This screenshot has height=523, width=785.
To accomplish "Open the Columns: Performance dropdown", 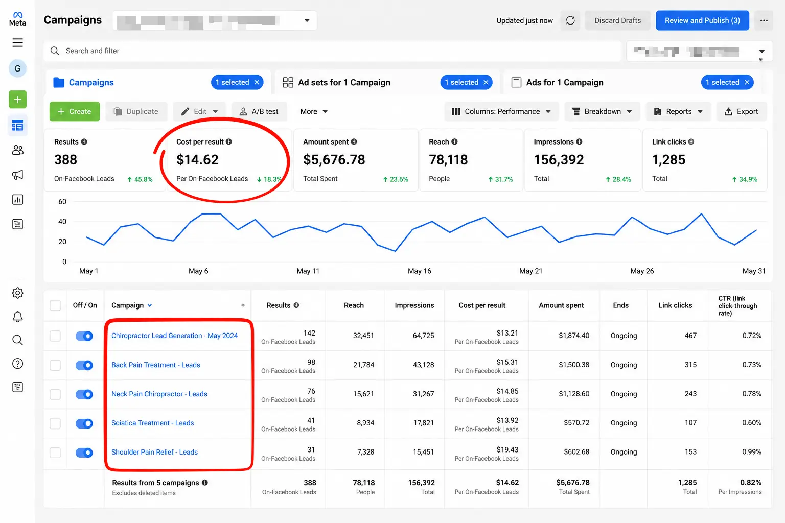I will [501, 112].
